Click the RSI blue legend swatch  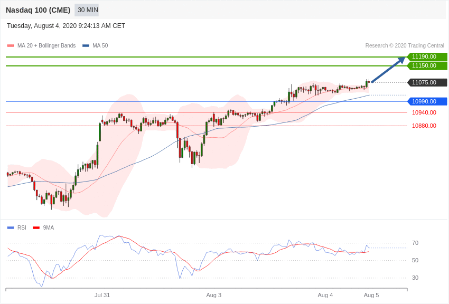click(x=11, y=227)
